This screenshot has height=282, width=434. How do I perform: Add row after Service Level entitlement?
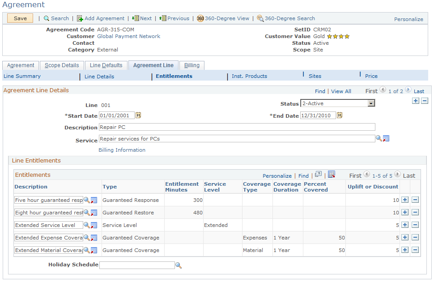click(405, 225)
